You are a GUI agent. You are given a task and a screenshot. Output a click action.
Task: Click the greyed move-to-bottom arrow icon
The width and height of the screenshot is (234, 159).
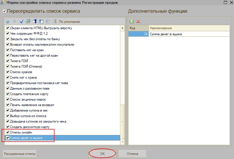click(x=55, y=21)
